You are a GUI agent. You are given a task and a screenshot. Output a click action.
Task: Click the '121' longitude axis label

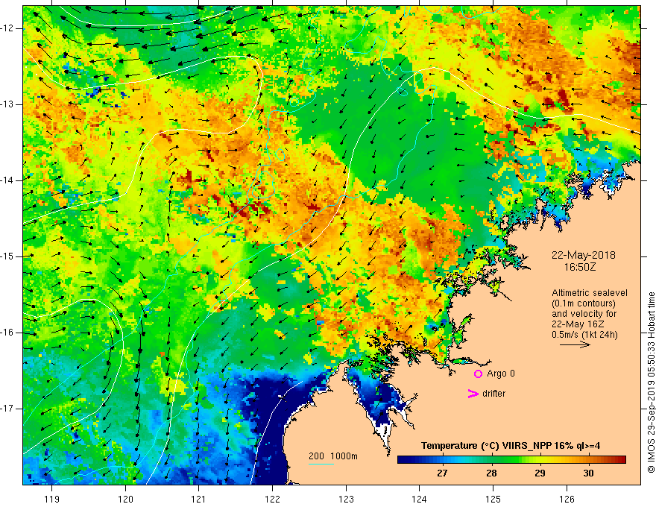coord(199,499)
